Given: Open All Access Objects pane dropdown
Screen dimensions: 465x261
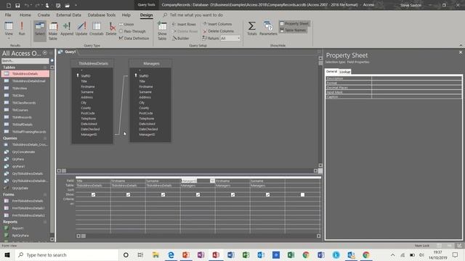Looking at the screenshot, I should coord(45,53).
